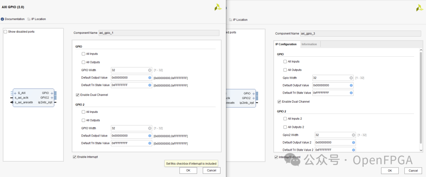The width and height of the screenshot is (426, 177).
Task: Clear GPIO Width field in axi_gpio_1 GPIO 2 section
Action: 150,128
